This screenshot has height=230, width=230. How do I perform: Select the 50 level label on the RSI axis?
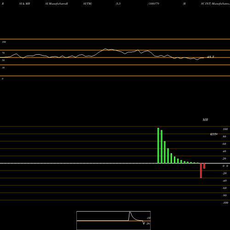[3, 60]
